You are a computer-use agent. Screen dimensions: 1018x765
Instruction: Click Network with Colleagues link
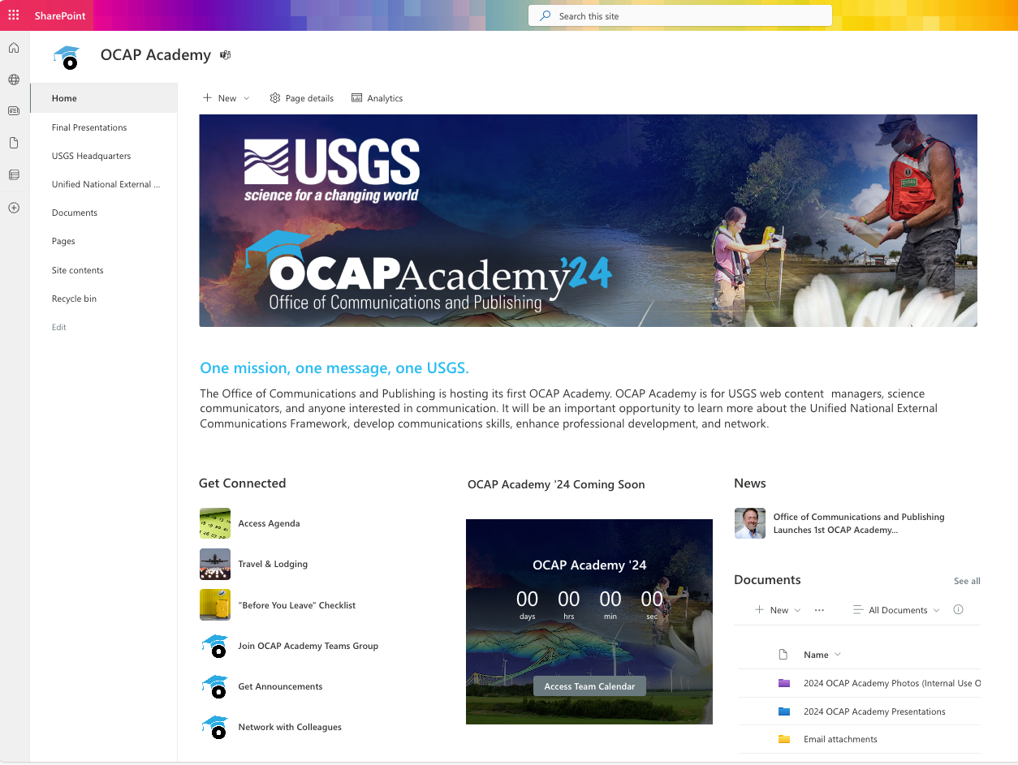[290, 727]
